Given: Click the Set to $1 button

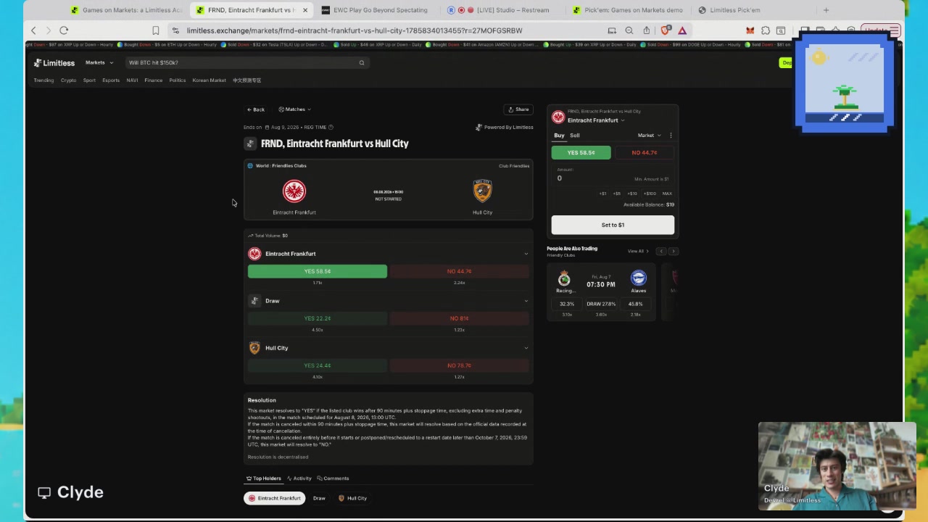Looking at the screenshot, I should (613, 225).
